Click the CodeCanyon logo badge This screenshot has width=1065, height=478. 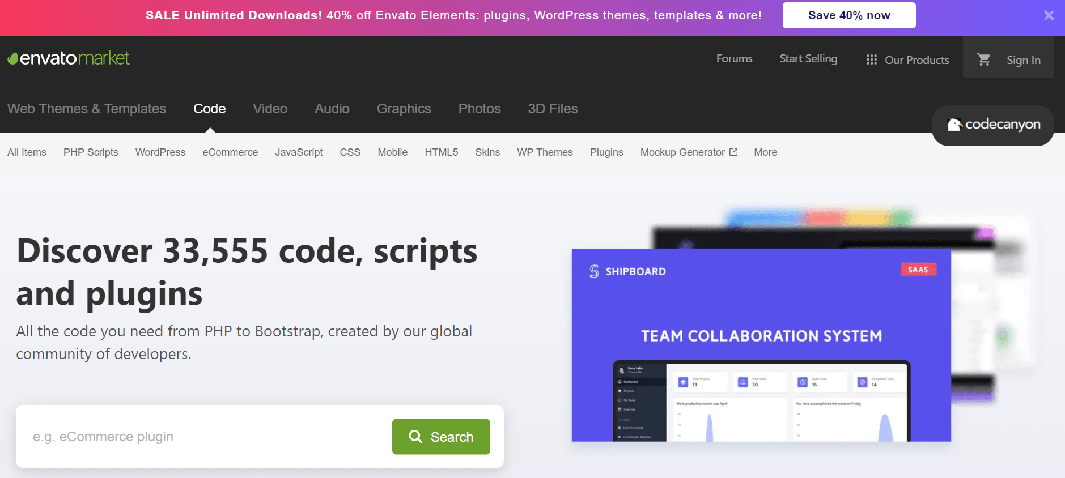[993, 125]
